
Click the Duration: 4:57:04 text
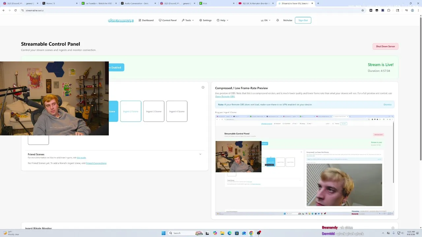379,71
